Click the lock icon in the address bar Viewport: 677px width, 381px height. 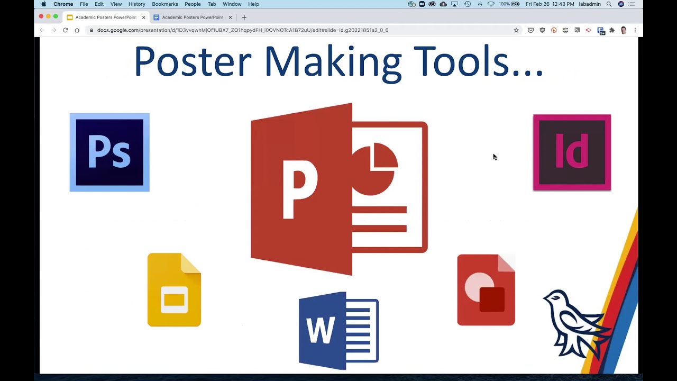(92, 30)
